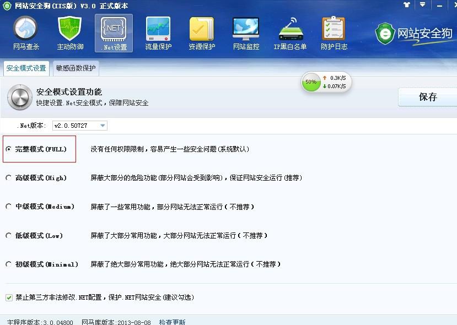The width and height of the screenshot is (457, 325).
Task: Click the silver knob icon beside 安全模式设置功能
Action: [20, 97]
